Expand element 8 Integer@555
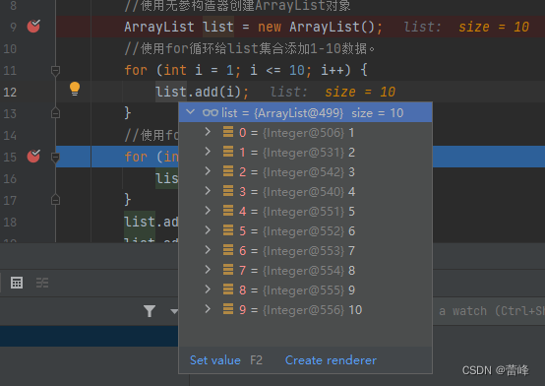 pyautogui.click(x=208, y=289)
